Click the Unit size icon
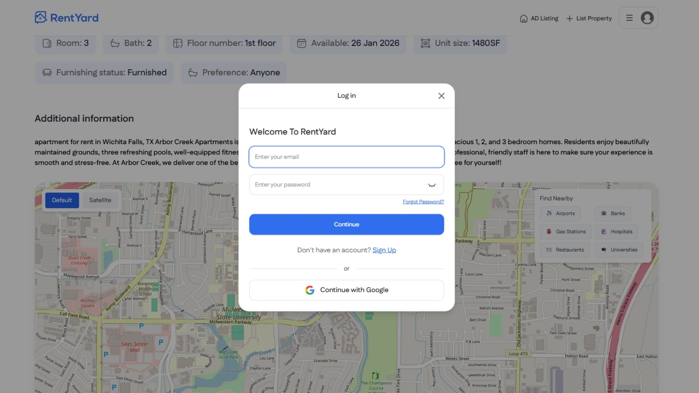This screenshot has width=699, height=393. 425,43
